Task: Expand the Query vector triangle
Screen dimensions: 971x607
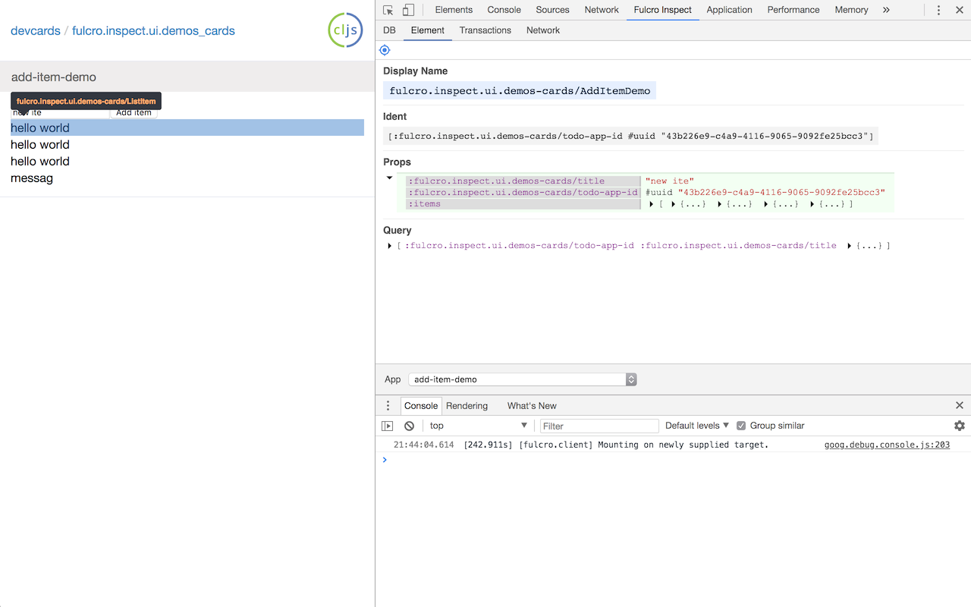Action: (x=390, y=246)
